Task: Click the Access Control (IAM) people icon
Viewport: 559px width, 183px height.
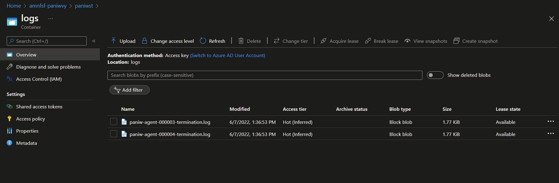Action: pyautogui.click(x=10, y=79)
